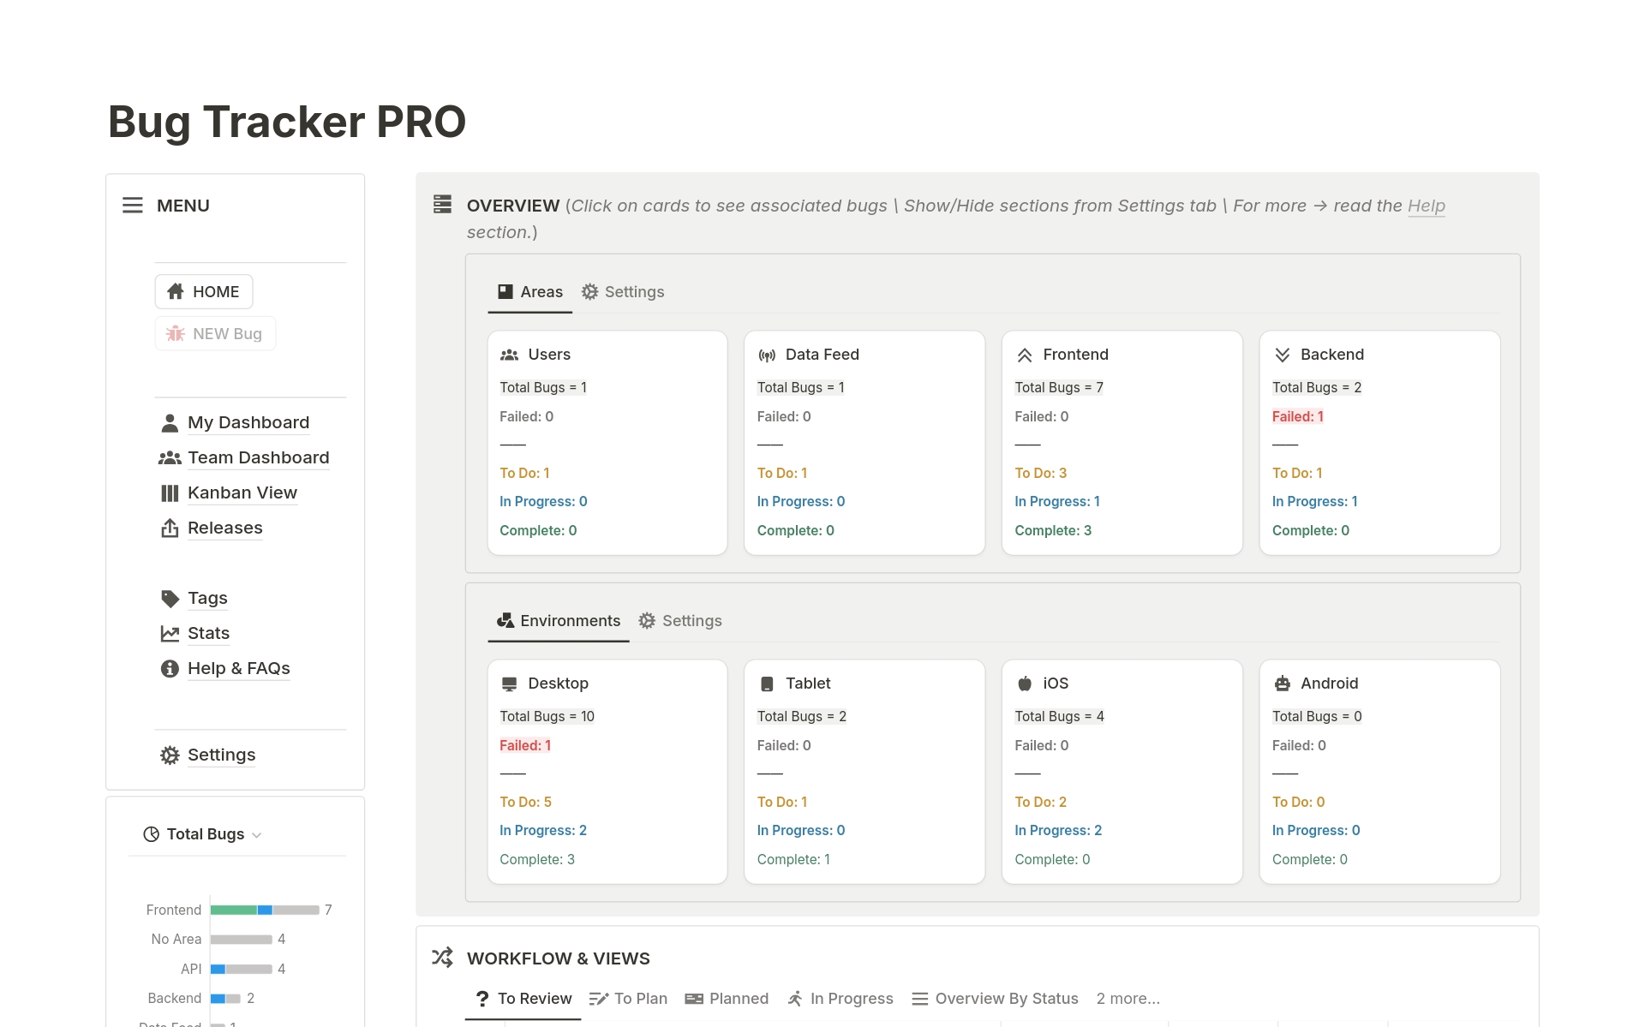Viewport: 1645px width, 1027px height.
Task: Click the Backend double-chevron down icon
Action: point(1282,355)
